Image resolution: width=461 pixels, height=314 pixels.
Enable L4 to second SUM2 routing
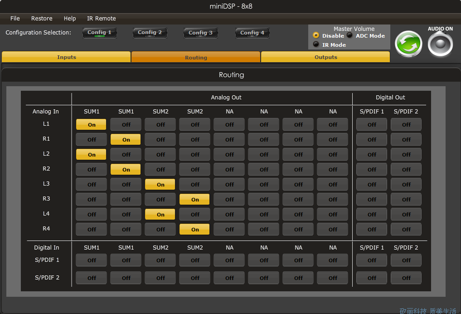tap(194, 215)
